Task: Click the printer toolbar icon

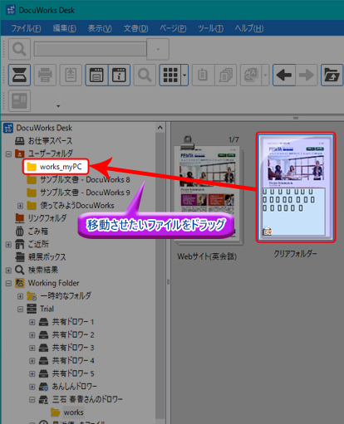Action: (45, 75)
